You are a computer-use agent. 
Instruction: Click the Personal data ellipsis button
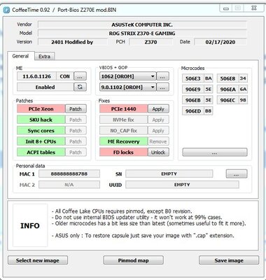tap(237, 174)
